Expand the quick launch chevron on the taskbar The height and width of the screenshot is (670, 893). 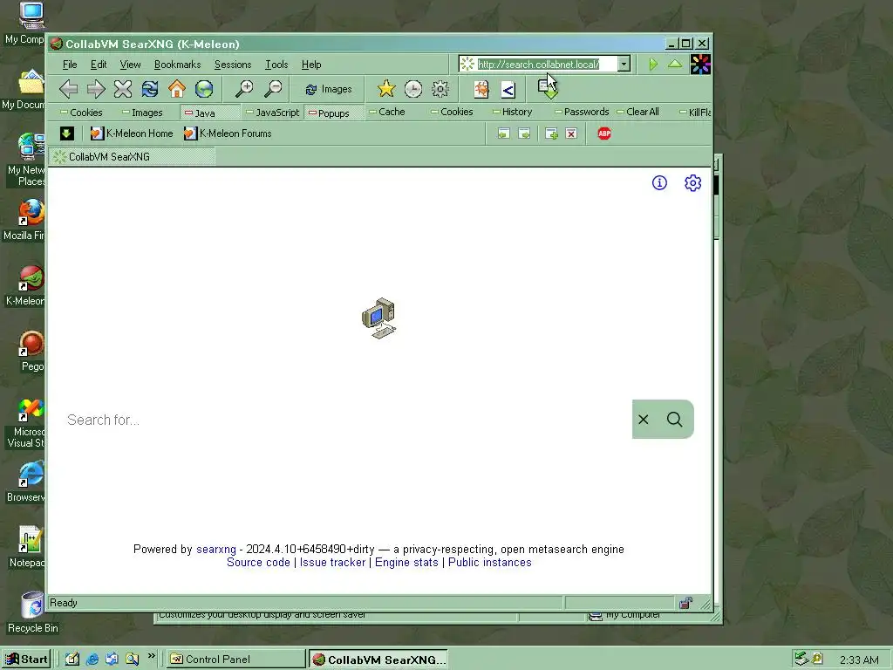click(x=152, y=656)
